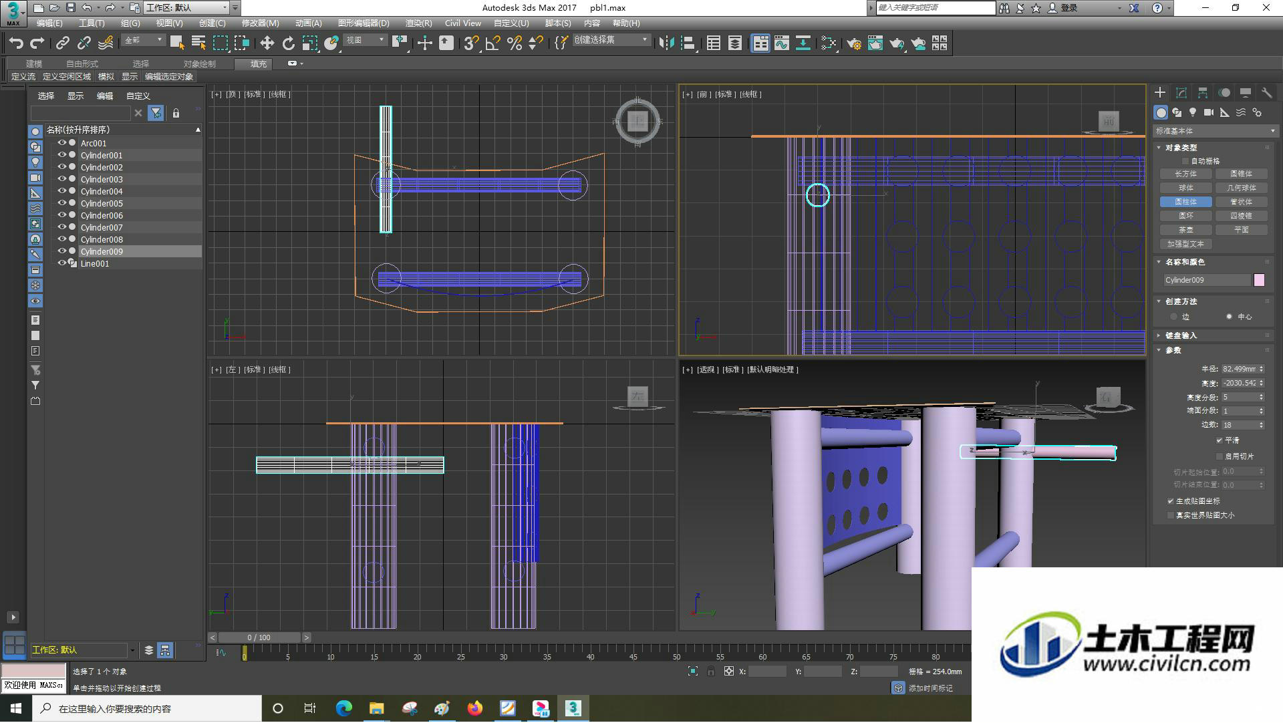Image resolution: width=1283 pixels, height=723 pixels.
Task: Click the 长方体 primitive button
Action: pyautogui.click(x=1185, y=174)
